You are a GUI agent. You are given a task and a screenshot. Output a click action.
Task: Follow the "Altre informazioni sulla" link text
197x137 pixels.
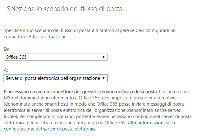click(151, 123)
